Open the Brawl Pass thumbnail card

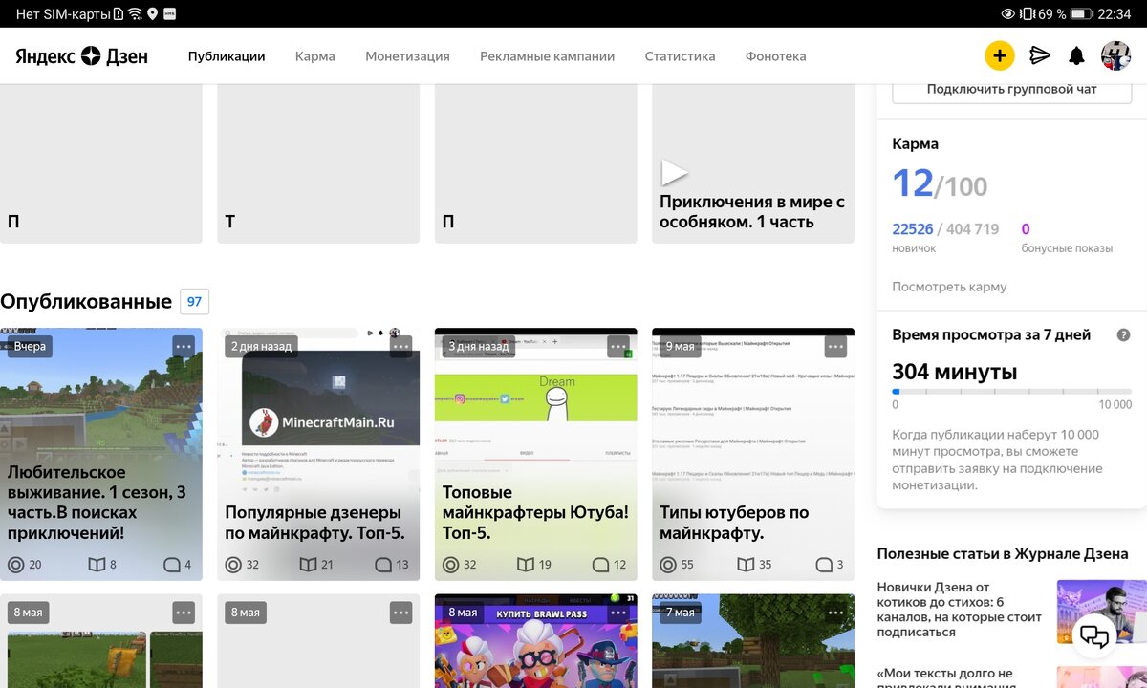click(535, 641)
